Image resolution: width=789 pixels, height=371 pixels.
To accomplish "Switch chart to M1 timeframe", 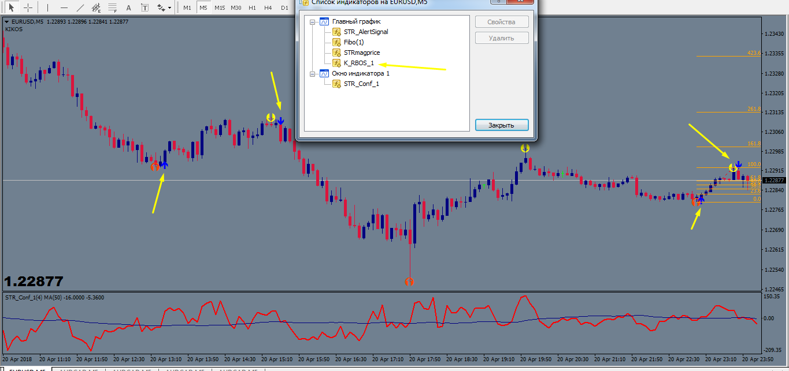I will (187, 8).
